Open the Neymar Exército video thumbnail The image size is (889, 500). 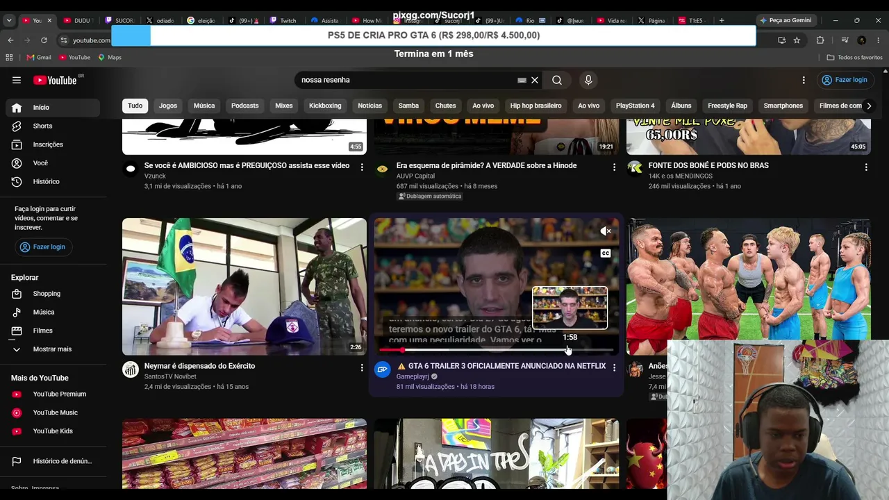(244, 287)
